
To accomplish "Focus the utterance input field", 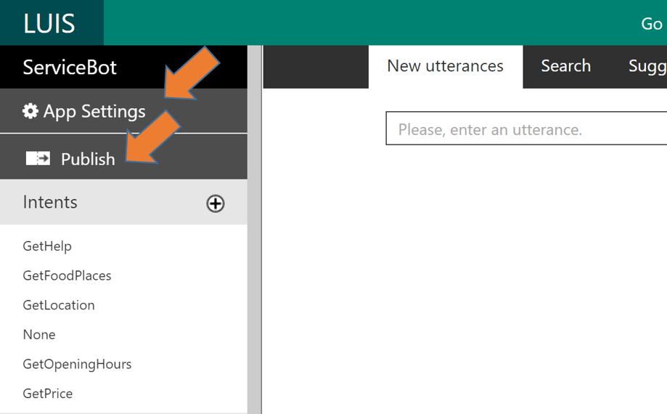I will pyautogui.click(x=526, y=129).
